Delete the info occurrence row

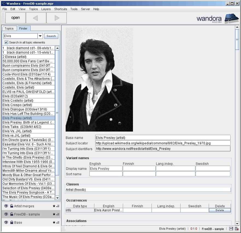click(220, 210)
